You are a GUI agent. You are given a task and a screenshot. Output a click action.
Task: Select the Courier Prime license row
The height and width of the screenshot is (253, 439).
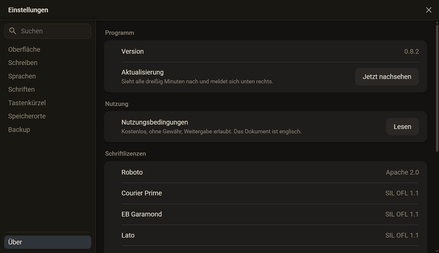[270, 193]
